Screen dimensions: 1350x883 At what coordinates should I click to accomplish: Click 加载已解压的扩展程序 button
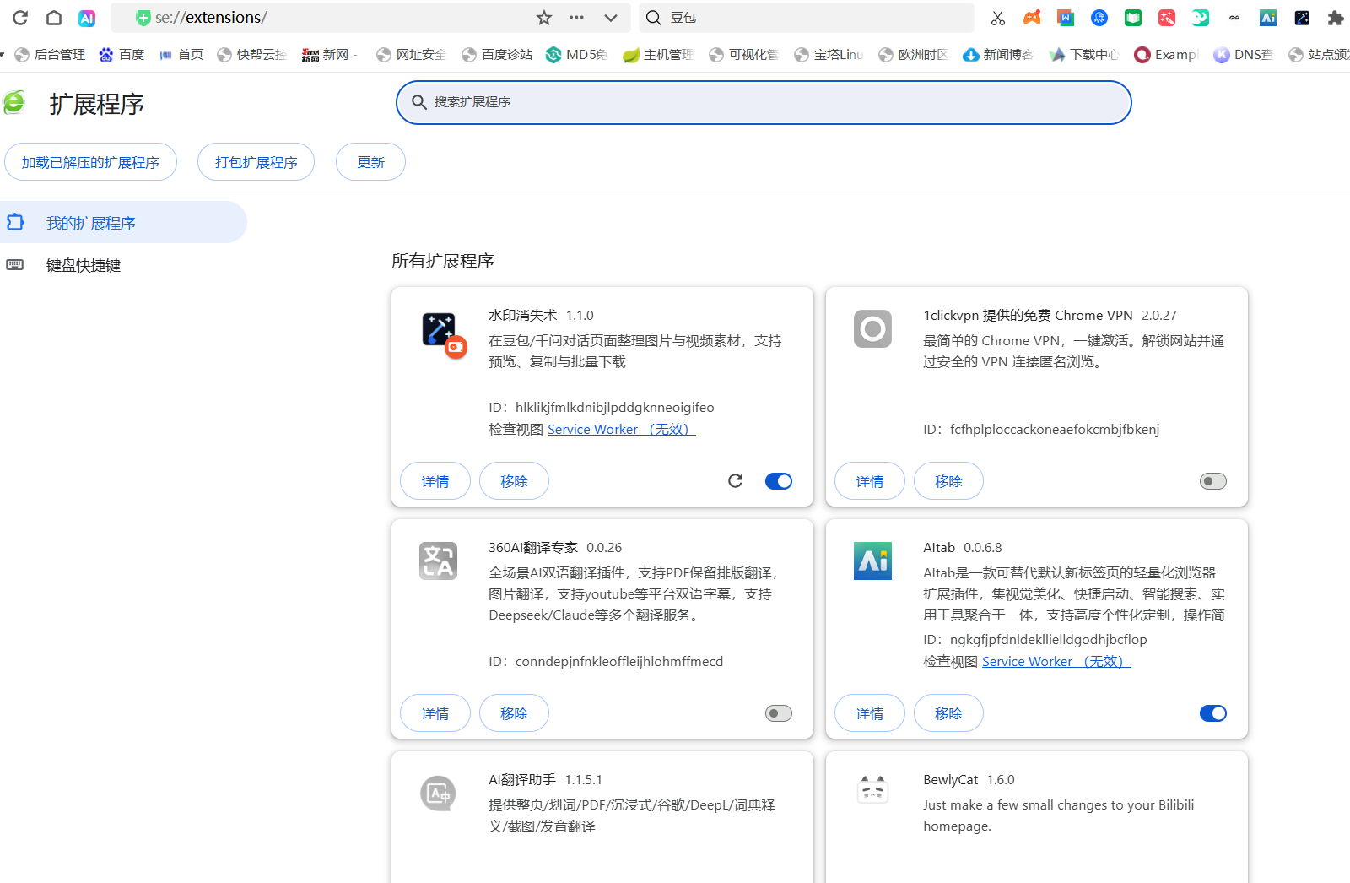90,162
